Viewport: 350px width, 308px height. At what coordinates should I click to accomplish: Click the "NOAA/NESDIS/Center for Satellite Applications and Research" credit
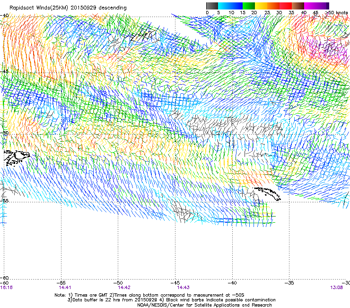point(204,305)
